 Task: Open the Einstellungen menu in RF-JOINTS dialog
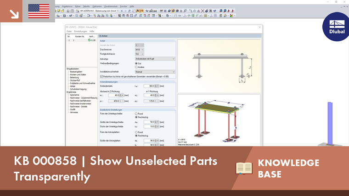[80, 32]
